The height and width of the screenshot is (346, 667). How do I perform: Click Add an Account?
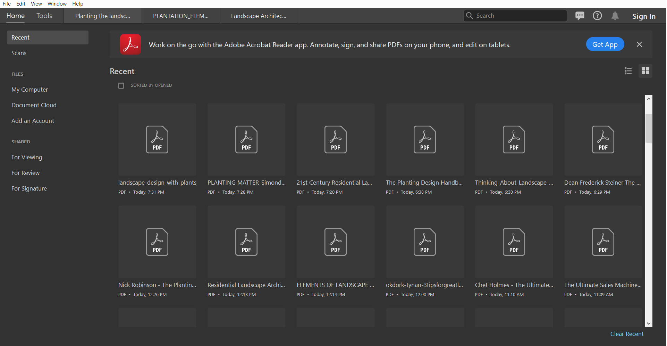coord(33,120)
